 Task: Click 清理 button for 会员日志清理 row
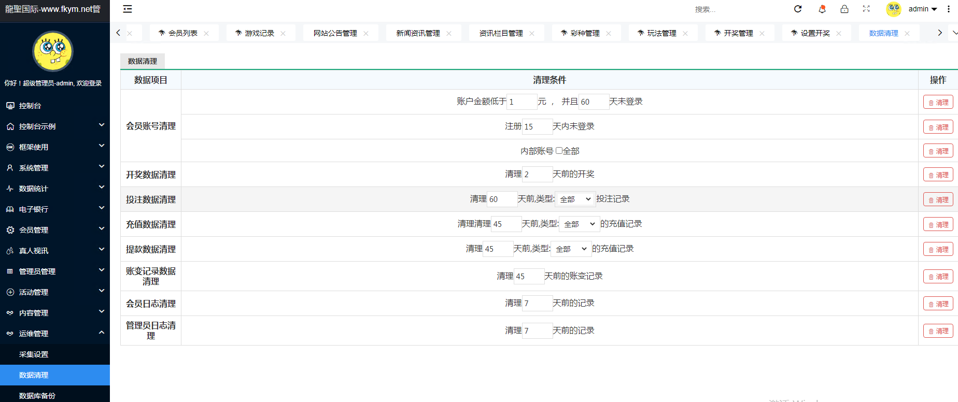[x=938, y=304]
